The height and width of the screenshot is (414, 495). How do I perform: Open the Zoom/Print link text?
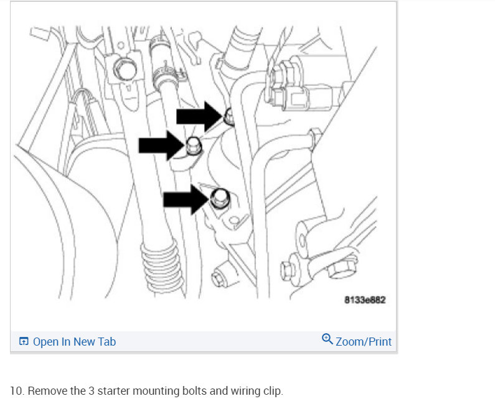364,341
